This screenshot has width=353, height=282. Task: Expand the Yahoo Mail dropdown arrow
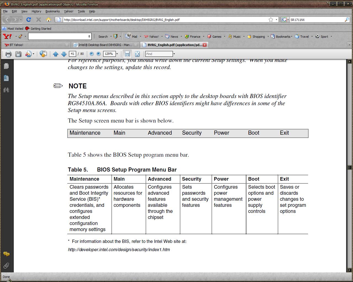140,36
